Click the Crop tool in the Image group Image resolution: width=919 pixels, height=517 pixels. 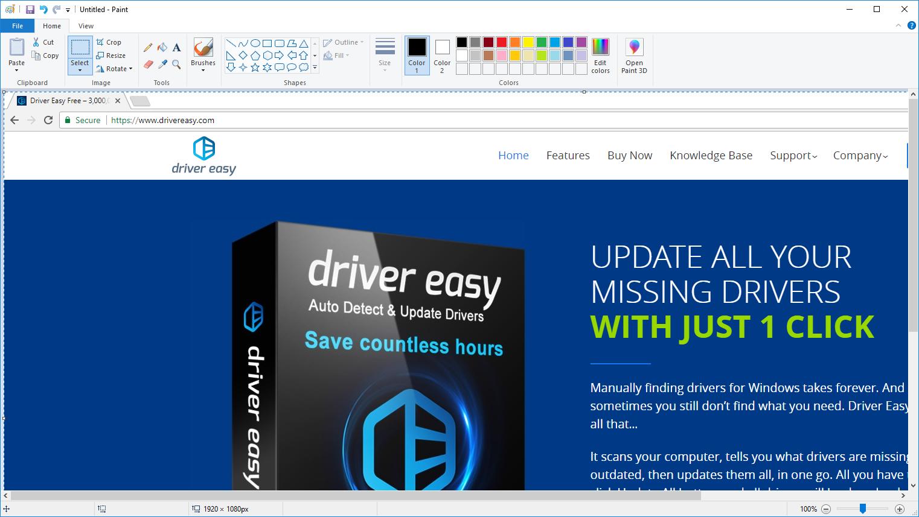click(109, 42)
